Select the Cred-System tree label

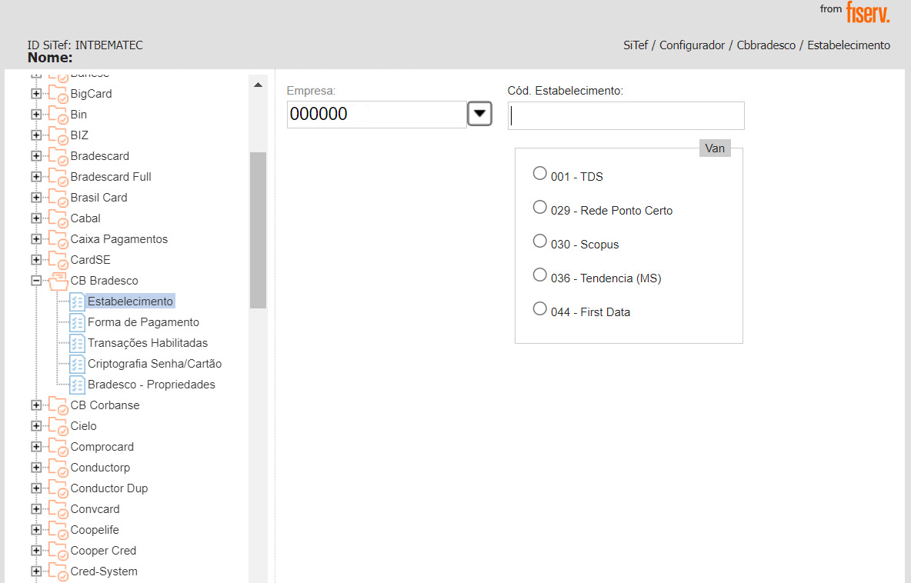pyautogui.click(x=104, y=571)
